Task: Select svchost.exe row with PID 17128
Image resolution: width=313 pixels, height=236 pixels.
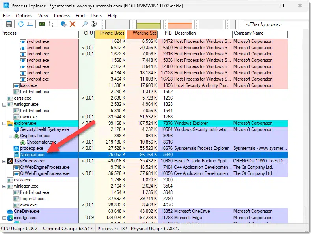Action: point(144,73)
